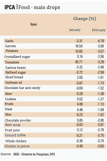Click the Garlic row label
Viewport: 107px width, 161px height.
[10, 41]
